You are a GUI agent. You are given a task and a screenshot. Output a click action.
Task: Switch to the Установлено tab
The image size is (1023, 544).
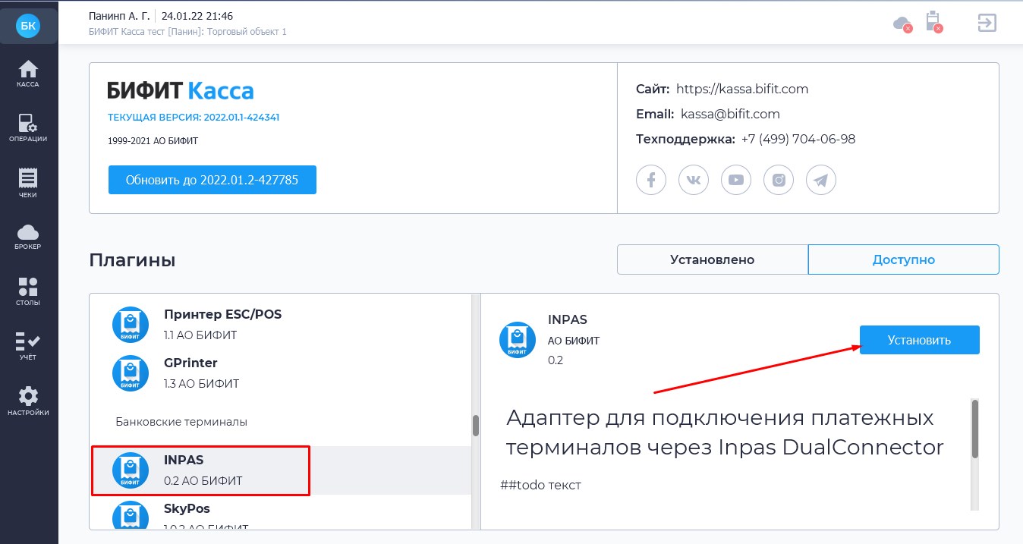(713, 259)
